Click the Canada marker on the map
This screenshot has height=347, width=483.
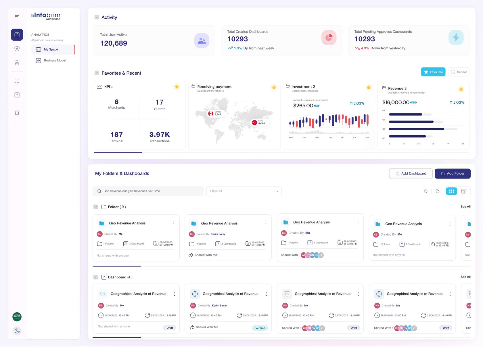[215, 114]
